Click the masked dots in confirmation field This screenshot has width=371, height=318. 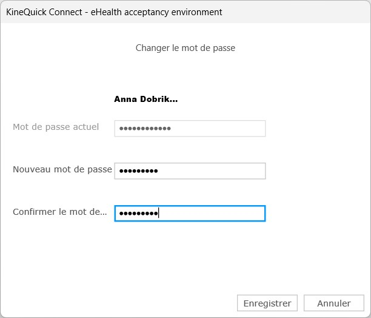click(138, 214)
